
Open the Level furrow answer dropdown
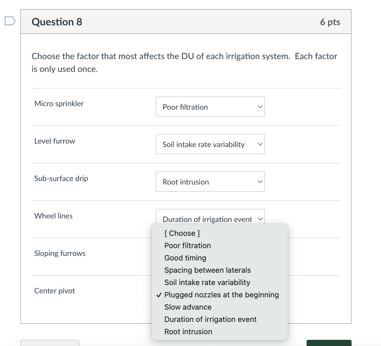(x=210, y=144)
